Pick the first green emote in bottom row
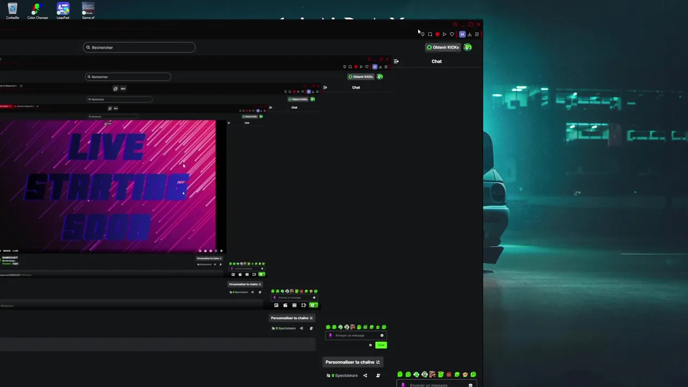Image resolution: width=688 pixels, height=387 pixels. [x=400, y=375]
